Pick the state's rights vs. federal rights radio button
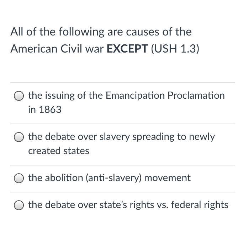The image size is (243, 229). (19, 205)
